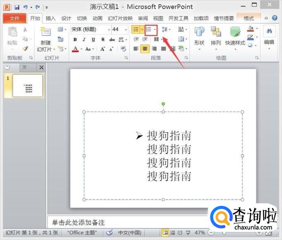
Task: Open Font dialog launcher
Action: click(x=126, y=58)
